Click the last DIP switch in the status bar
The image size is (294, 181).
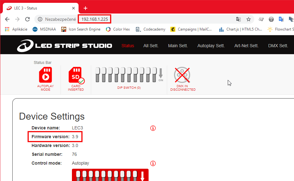pos(154,75)
